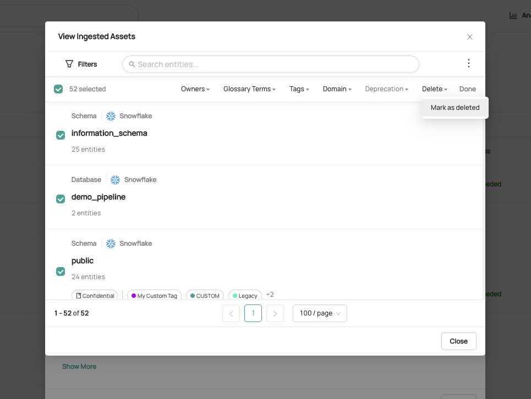Open the Tags dropdown menu
Image resolution: width=531 pixels, height=399 pixels.
[x=299, y=89]
